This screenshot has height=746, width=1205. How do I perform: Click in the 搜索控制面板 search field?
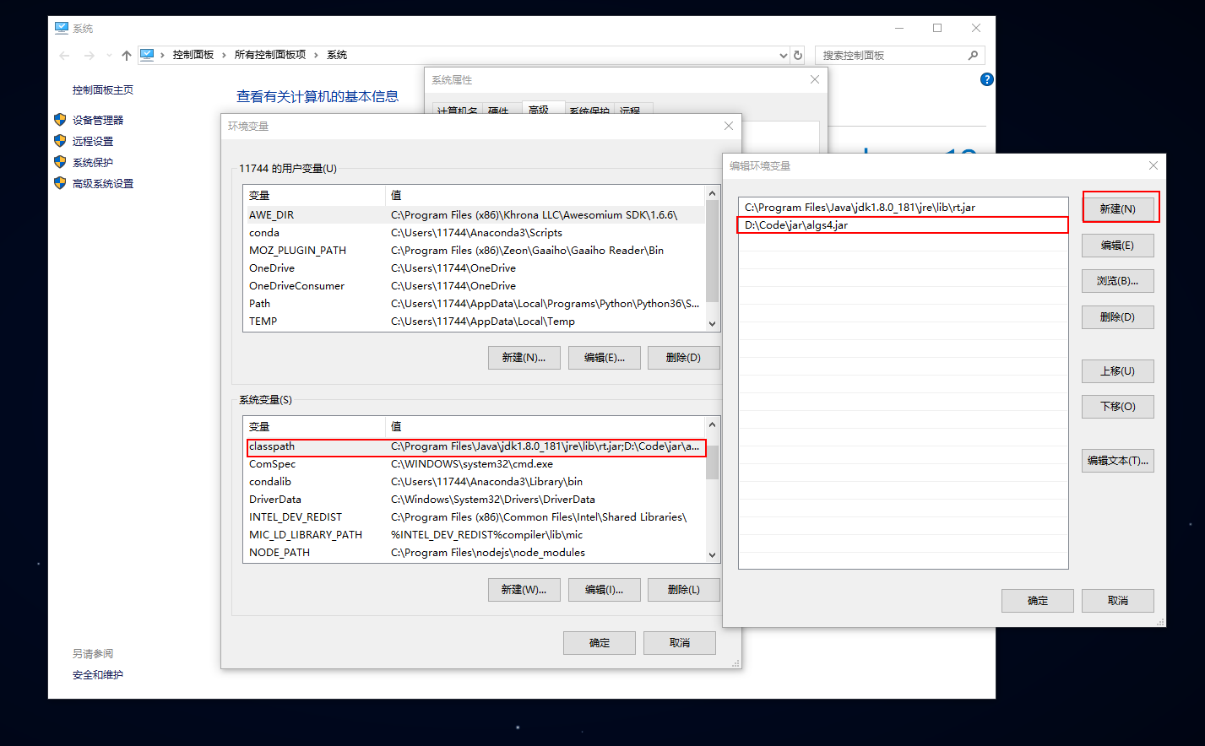tap(891, 56)
